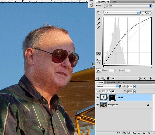Click the reset adjustment circular arrow icon

click(145, 79)
